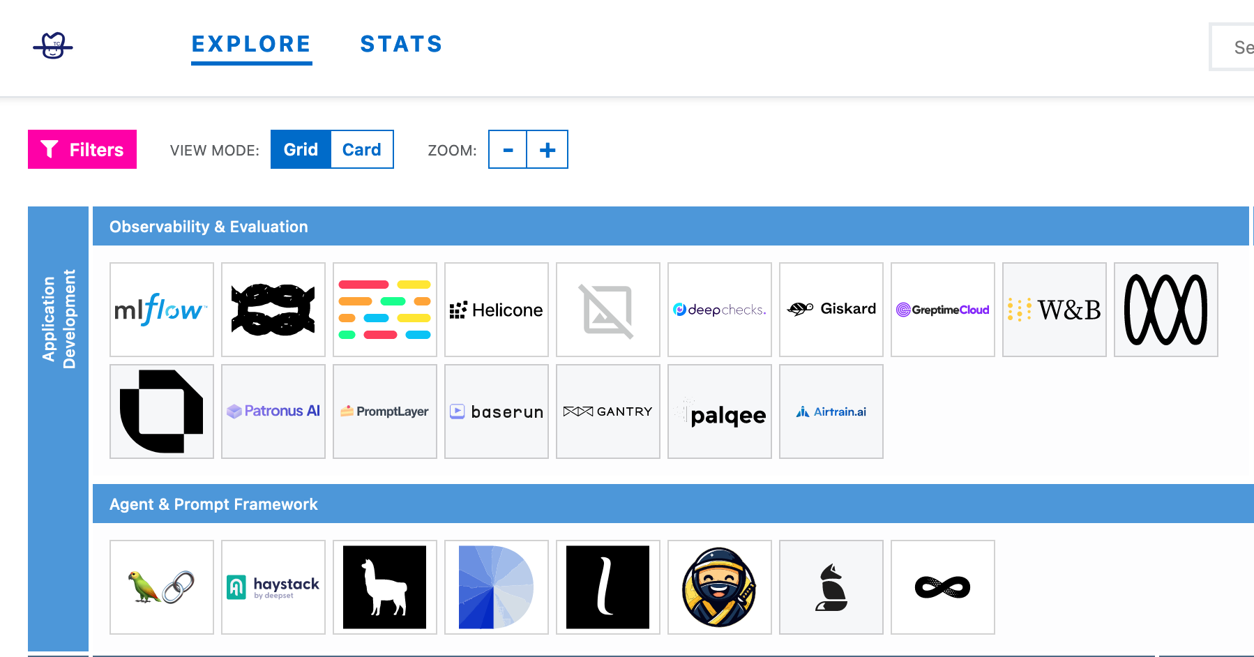Click the site logo in the header
Screen dimensions: 1254x657
pyautogui.click(x=53, y=46)
